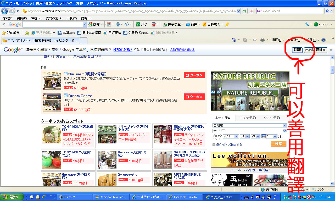This screenshot has width=335, height=201.
Task: Click the vertical scrollbar thumb
Action: (x=332, y=70)
